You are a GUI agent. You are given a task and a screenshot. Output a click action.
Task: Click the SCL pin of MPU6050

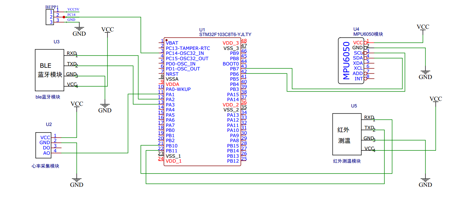coord(358,53)
